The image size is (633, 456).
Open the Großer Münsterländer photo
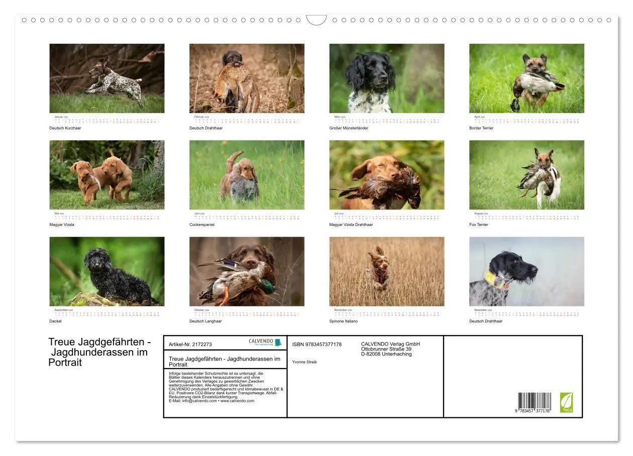coord(387,78)
